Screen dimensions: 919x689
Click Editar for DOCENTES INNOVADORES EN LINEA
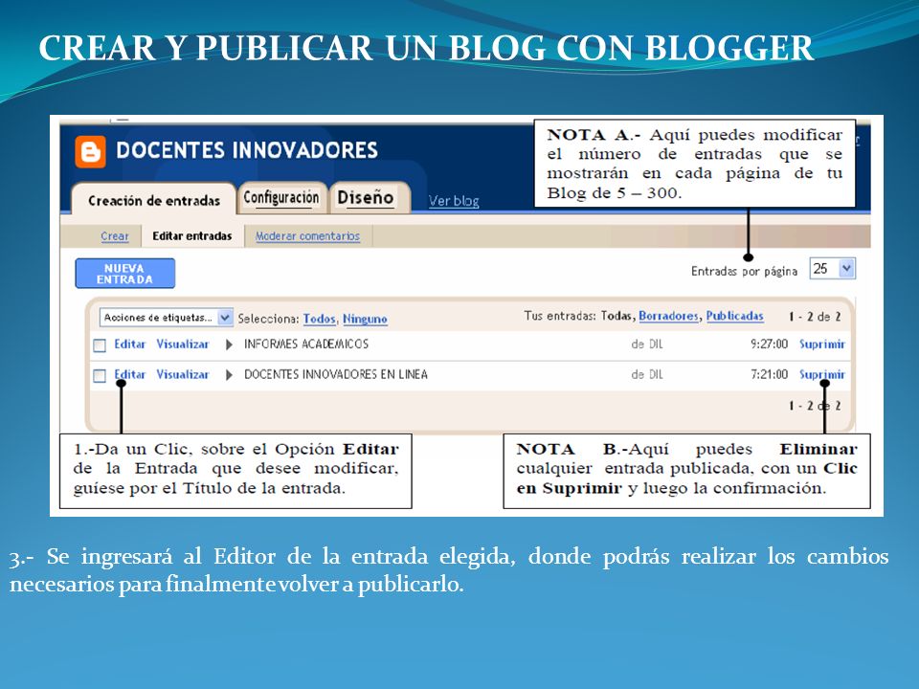pyautogui.click(x=129, y=374)
